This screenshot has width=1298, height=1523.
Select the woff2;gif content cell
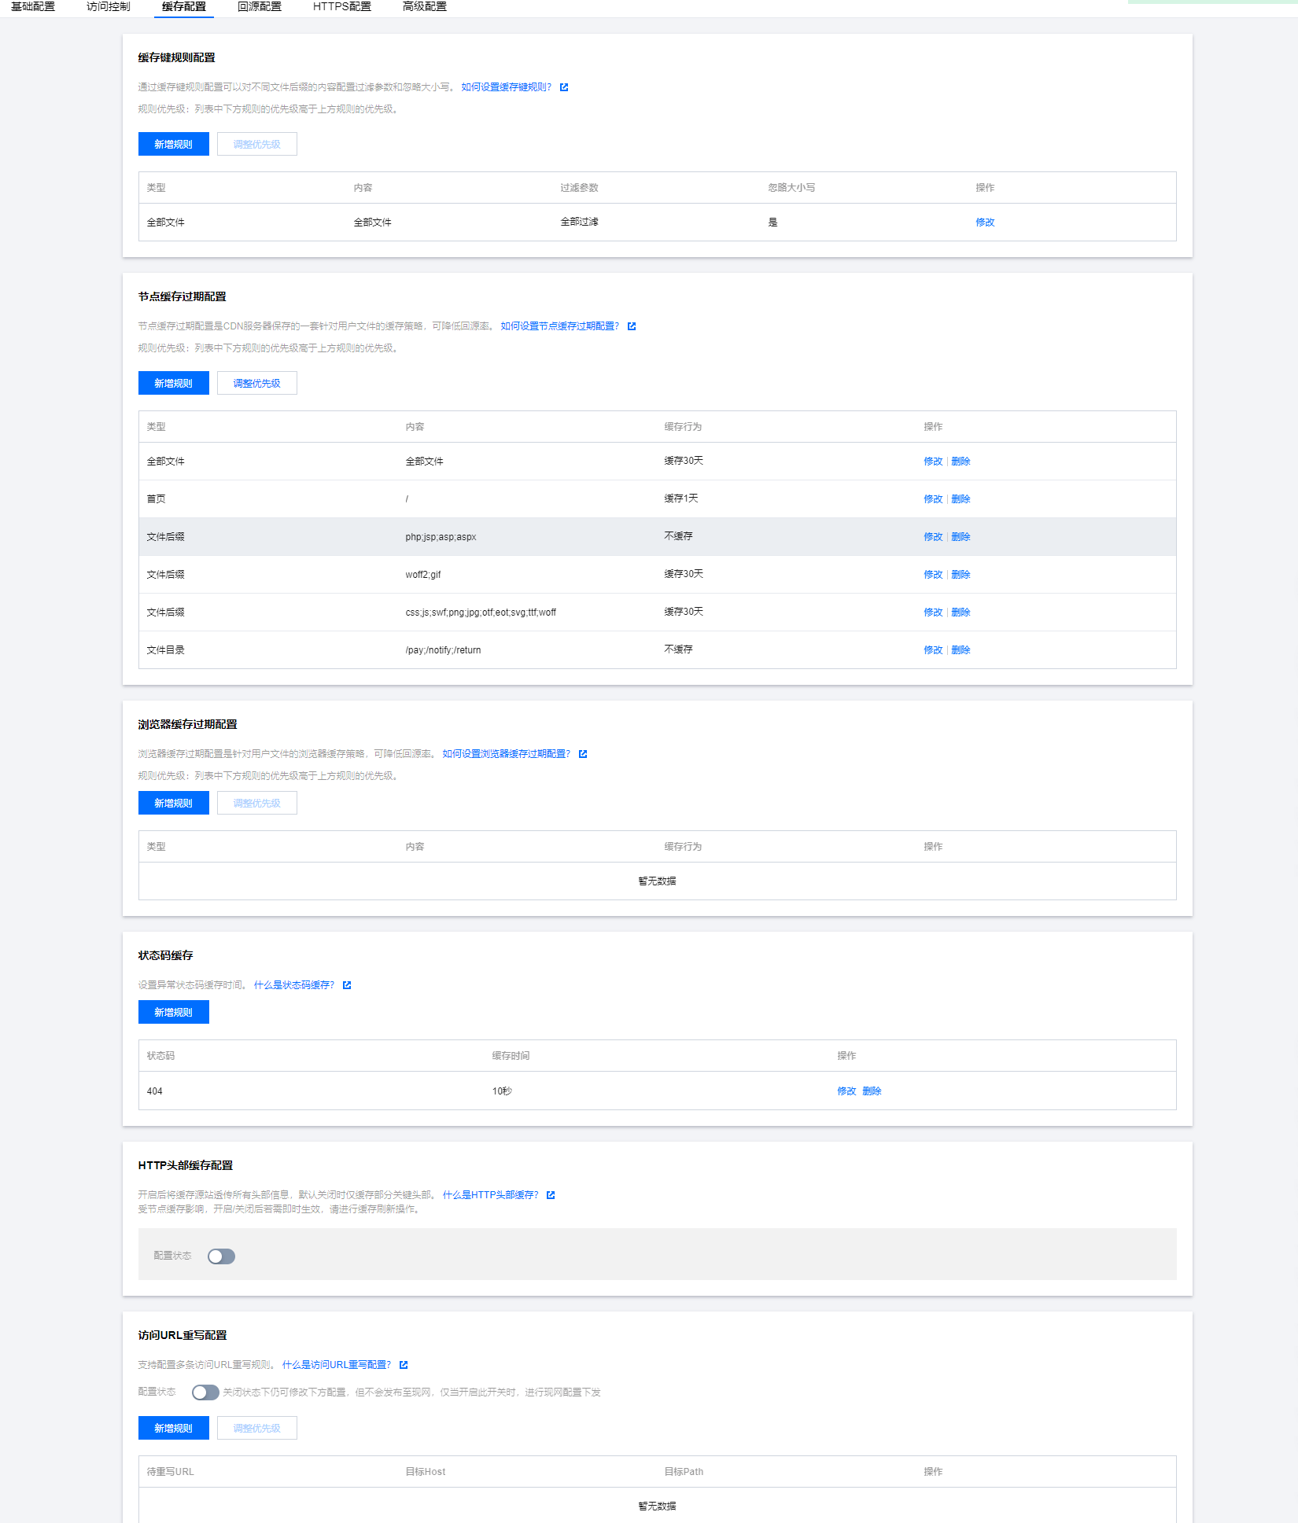point(423,575)
